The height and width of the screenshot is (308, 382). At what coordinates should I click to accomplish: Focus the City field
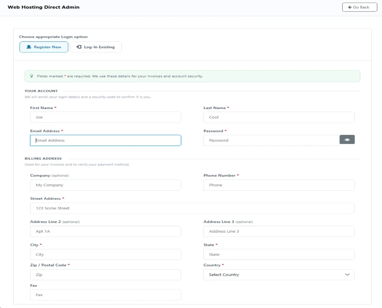coord(106,254)
